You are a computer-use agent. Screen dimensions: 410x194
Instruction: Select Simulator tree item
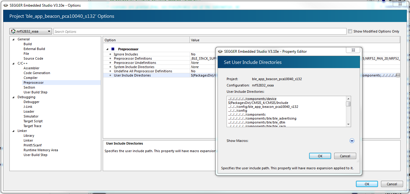31,116
